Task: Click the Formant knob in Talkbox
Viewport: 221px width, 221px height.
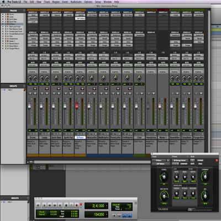Action: [205, 177]
